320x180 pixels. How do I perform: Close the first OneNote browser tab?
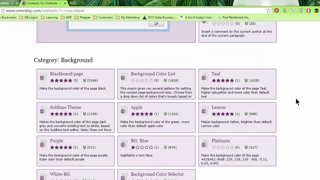pyautogui.click(x=17, y=3)
